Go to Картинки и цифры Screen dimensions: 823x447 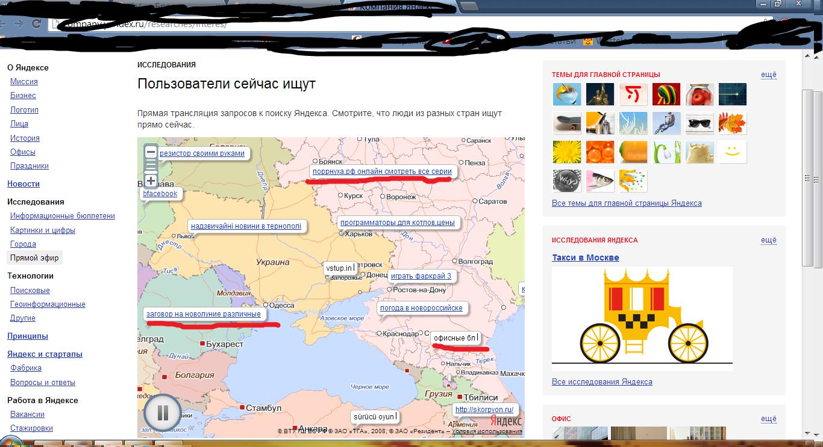tap(43, 230)
